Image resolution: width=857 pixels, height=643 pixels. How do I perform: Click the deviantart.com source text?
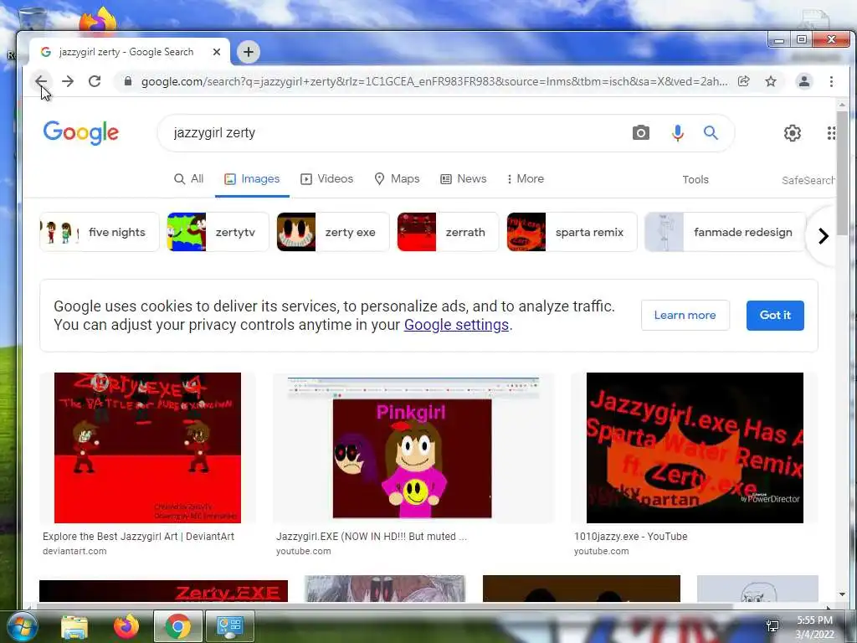pos(74,551)
